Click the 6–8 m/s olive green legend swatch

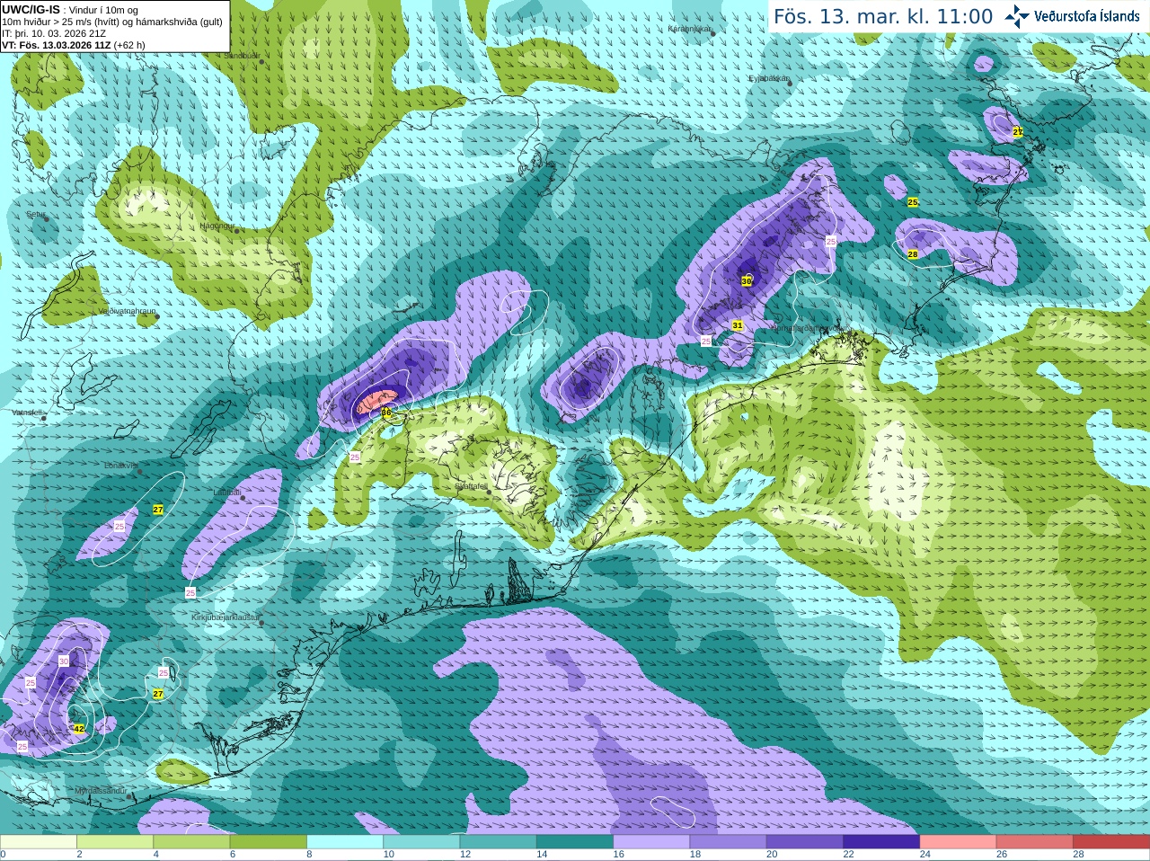[x=269, y=842]
